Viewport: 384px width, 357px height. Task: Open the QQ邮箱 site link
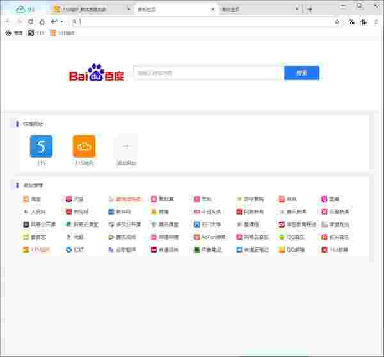pos(292,249)
